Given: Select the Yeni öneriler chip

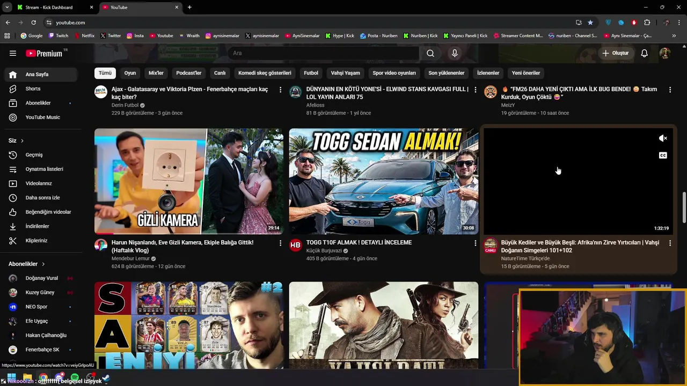Looking at the screenshot, I should tap(526, 73).
